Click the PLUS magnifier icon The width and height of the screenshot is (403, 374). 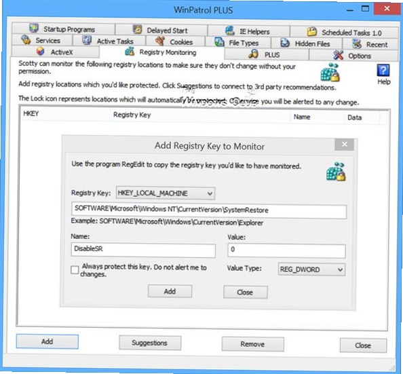point(254,54)
